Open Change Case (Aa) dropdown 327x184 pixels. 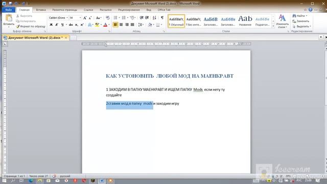point(99,18)
